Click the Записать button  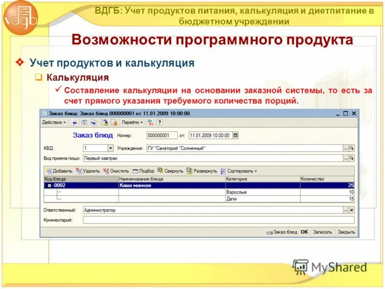point(323,232)
